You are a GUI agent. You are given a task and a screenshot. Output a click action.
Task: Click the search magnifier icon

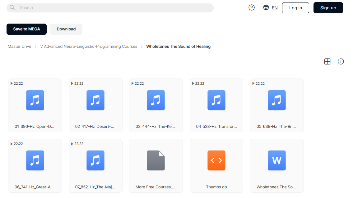pyautogui.click(x=12, y=8)
